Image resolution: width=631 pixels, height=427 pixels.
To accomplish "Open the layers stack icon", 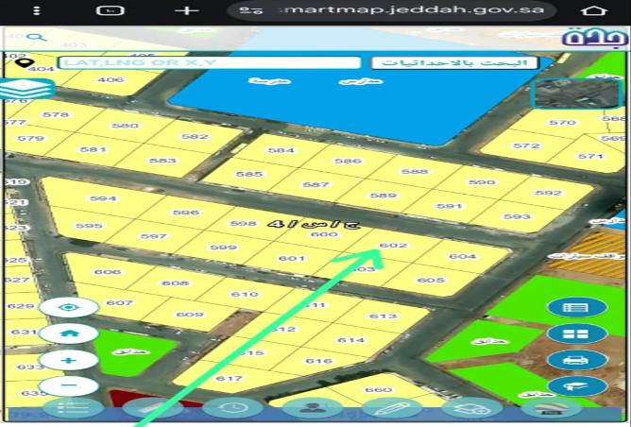I will tap(27, 90).
